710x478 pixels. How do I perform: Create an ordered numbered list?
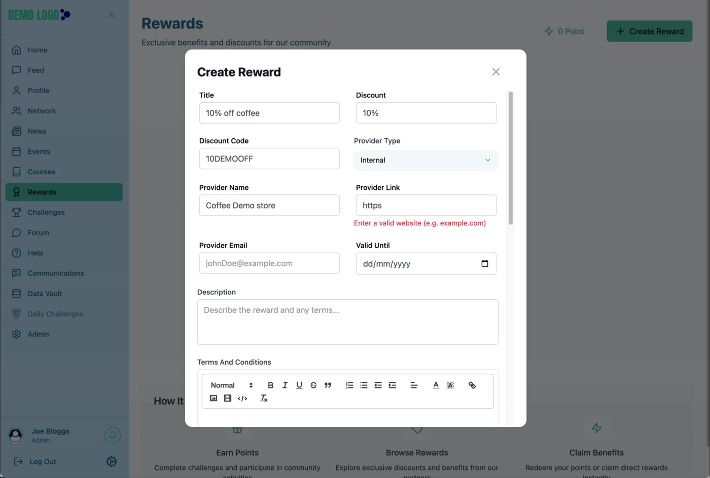(349, 385)
